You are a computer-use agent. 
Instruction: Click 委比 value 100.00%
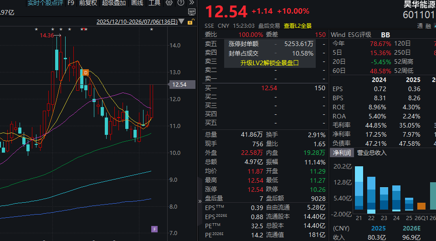point(251,35)
